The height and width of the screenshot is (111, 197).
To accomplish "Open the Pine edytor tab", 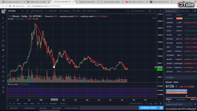I will (x=43, y=108).
